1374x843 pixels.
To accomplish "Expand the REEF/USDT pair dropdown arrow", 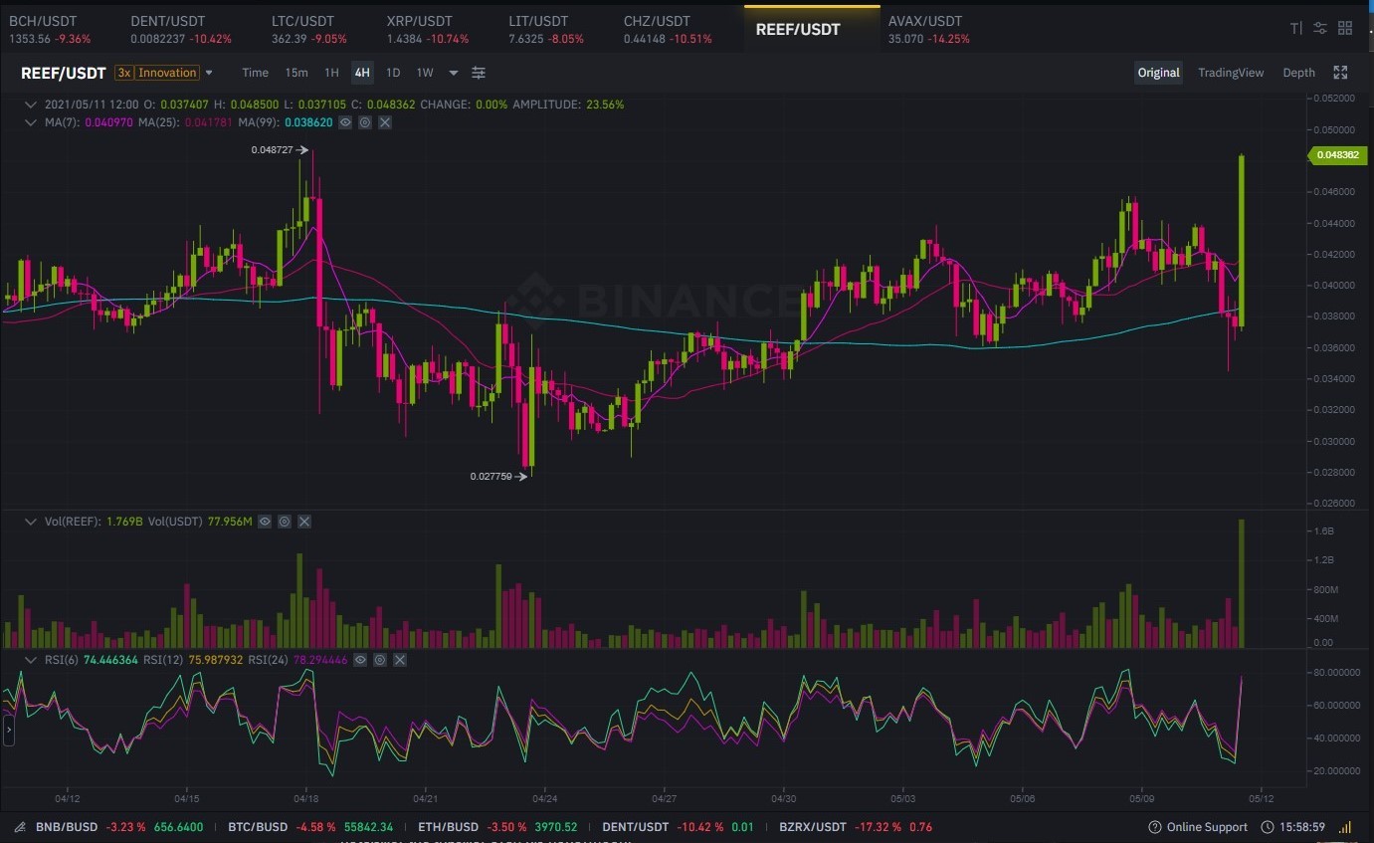I will click(209, 73).
